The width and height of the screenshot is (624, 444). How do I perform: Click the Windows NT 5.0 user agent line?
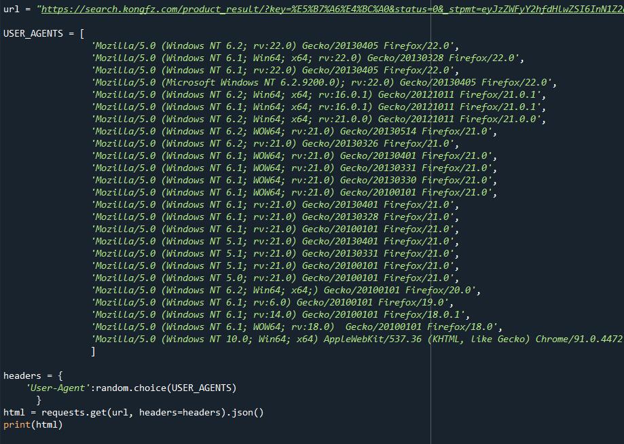[274, 278]
